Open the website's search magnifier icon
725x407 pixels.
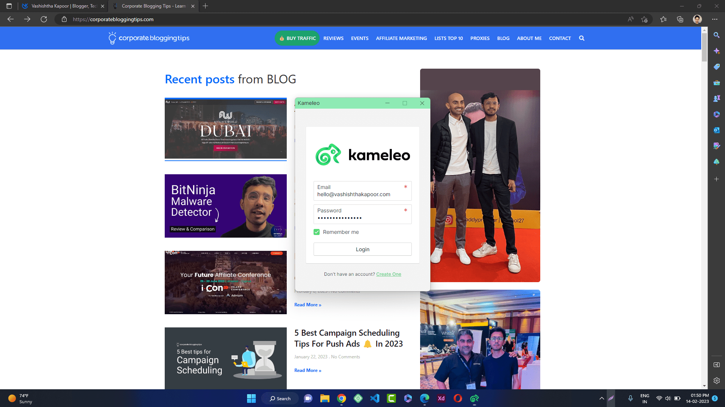point(582,38)
